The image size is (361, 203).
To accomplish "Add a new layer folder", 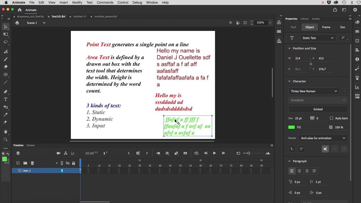I will click(x=25, y=163).
